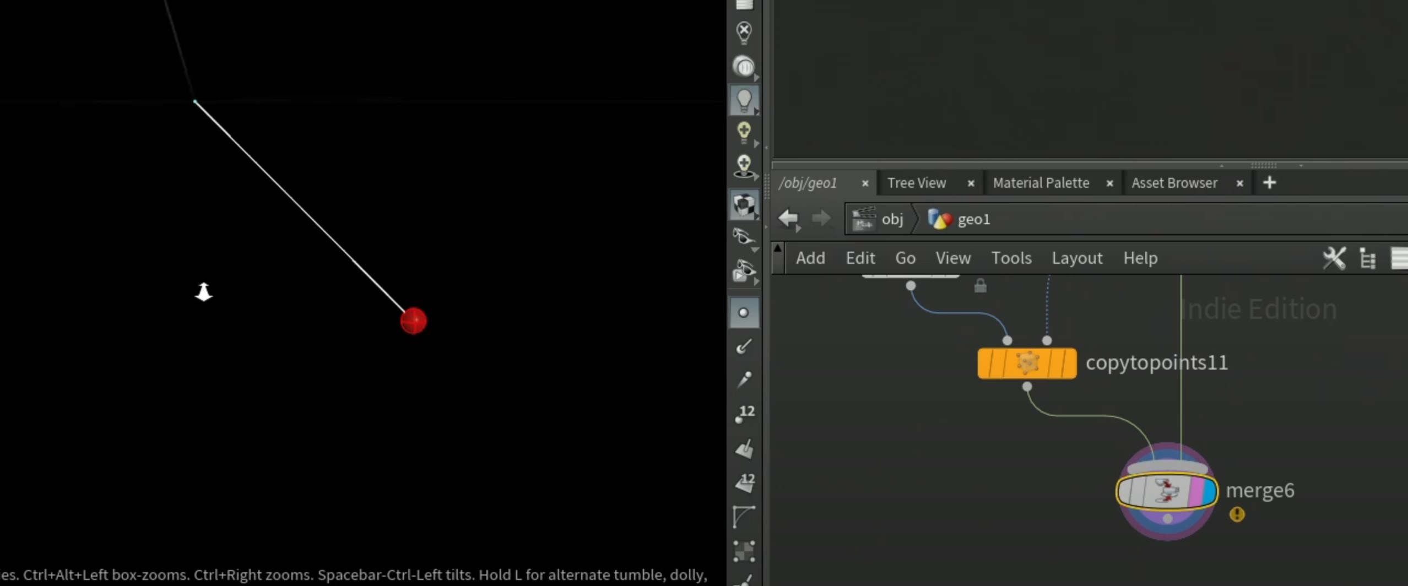Toggle the normal lighting bulb icon
Image resolution: width=1408 pixels, height=586 pixels.
(x=744, y=100)
